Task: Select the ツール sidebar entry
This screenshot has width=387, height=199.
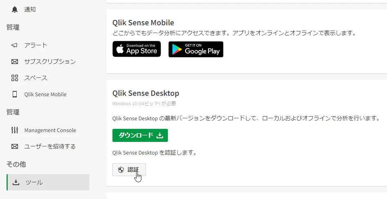Action: tap(48, 182)
